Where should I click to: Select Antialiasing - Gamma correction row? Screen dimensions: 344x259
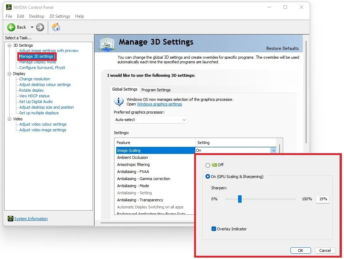click(155, 179)
